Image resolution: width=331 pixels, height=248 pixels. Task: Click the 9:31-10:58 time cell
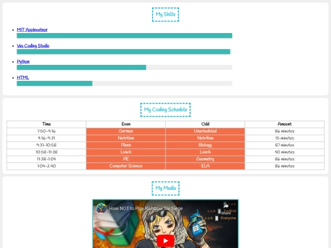click(x=47, y=145)
